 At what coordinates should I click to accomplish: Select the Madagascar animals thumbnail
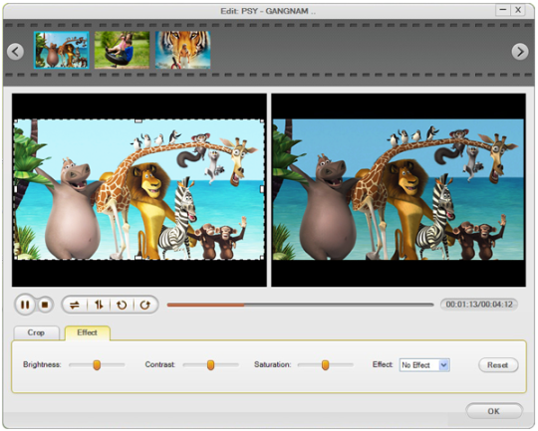tap(62, 50)
